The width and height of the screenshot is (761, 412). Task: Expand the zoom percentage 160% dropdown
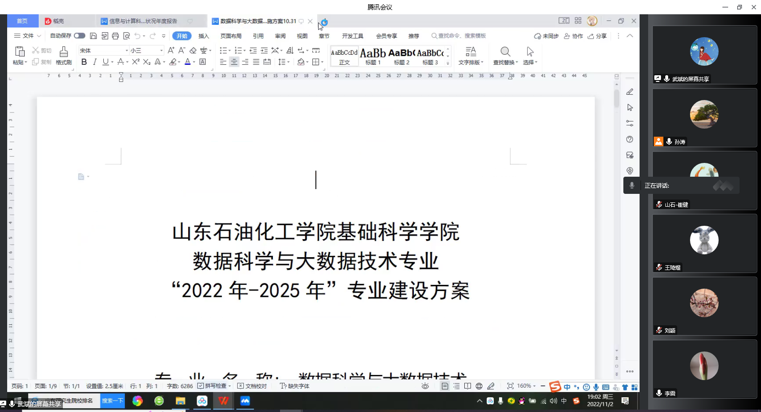pos(534,386)
